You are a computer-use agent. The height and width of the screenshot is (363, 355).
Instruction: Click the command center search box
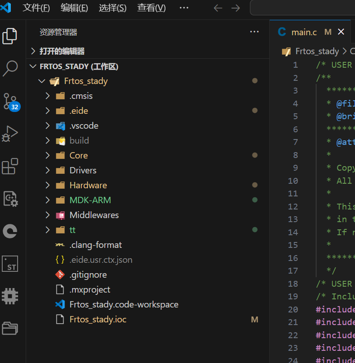click(303, 8)
